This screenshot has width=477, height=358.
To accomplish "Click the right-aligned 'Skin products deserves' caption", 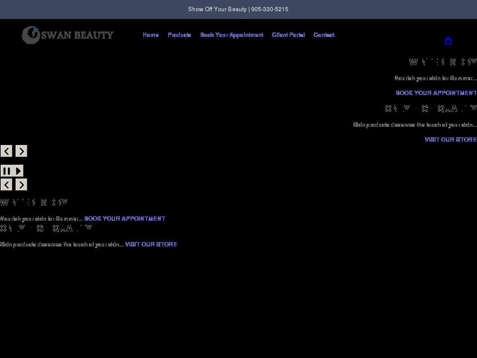I will [414, 125].
